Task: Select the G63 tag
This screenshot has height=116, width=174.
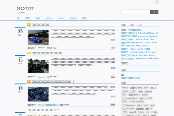Action: coord(141,112)
